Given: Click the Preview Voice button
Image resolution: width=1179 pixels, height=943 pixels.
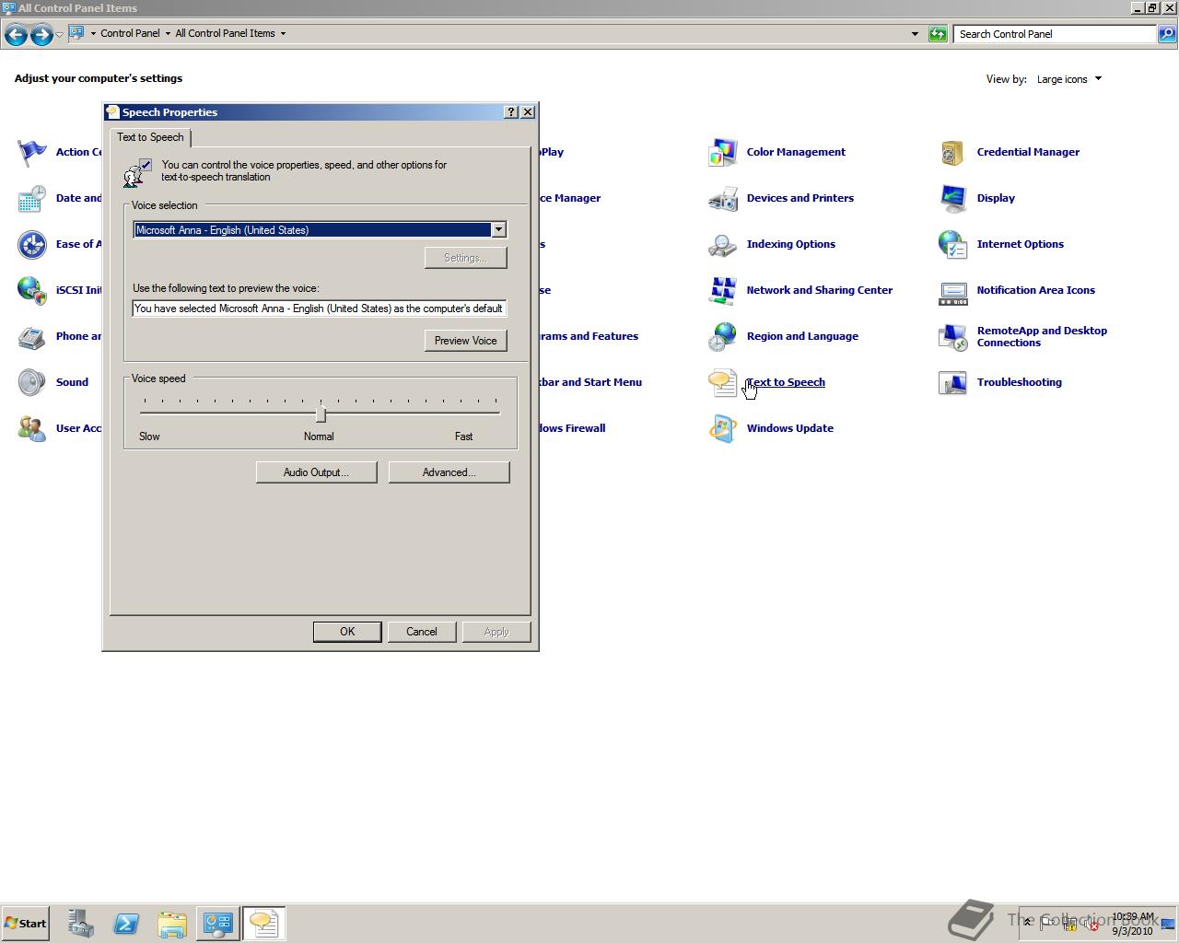Looking at the screenshot, I should coord(465,341).
